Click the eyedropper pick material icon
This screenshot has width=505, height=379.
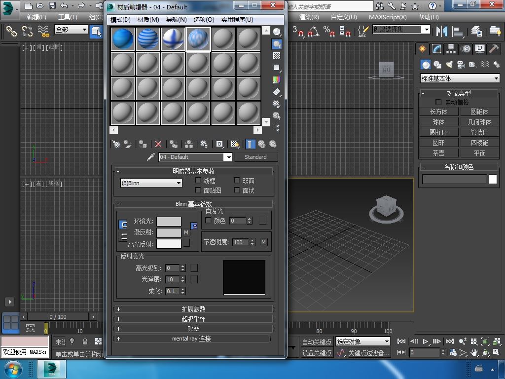click(151, 157)
